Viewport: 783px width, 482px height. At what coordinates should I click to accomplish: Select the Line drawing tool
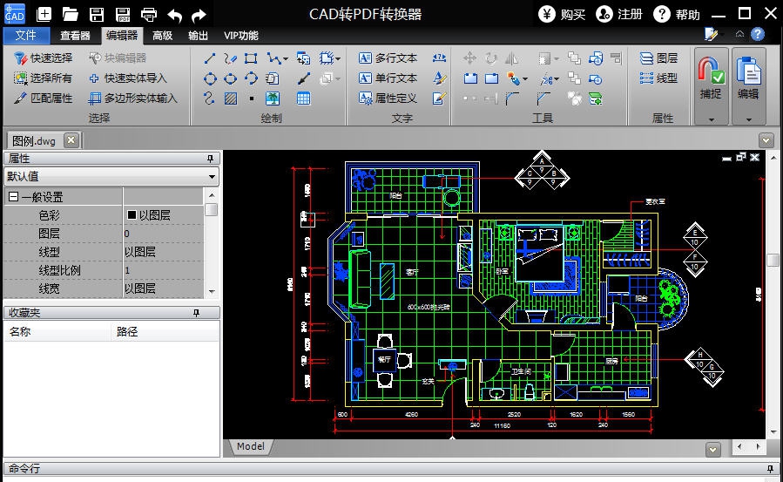pyautogui.click(x=210, y=58)
